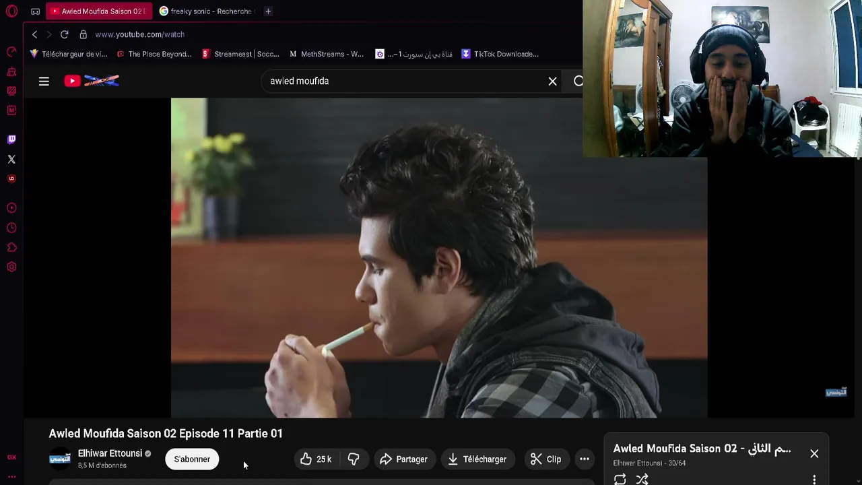Open the X (Twitter) sidebar panel
862x485 pixels.
pyautogui.click(x=11, y=159)
